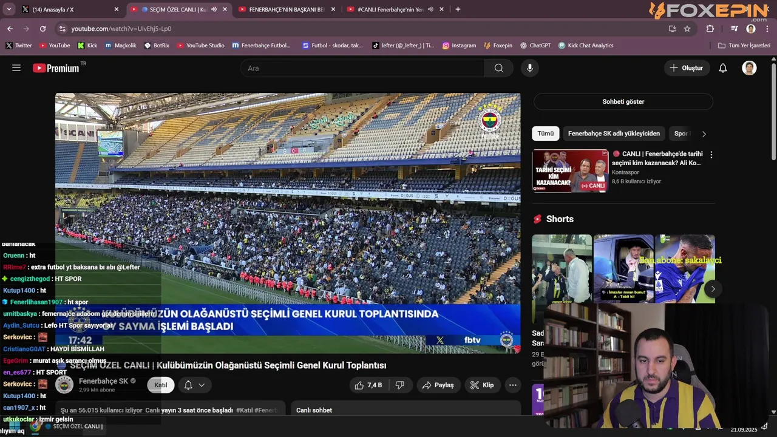Click the Sohbeti göster button
777x437 pixels.
point(623,101)
